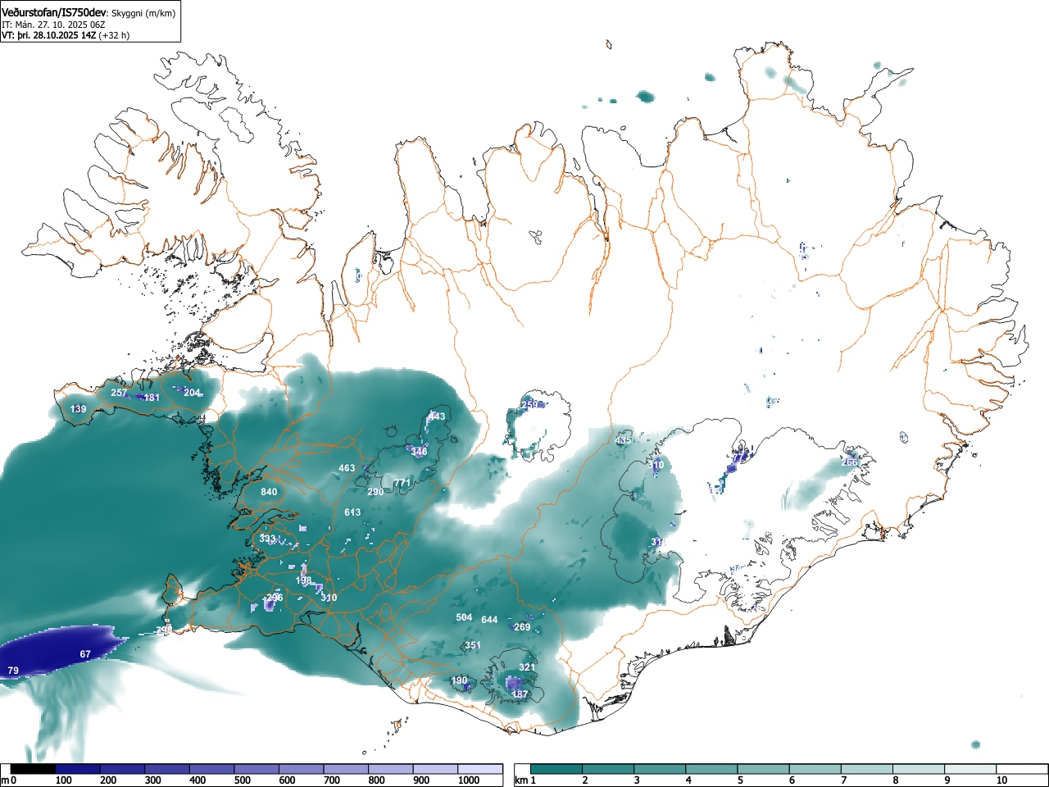Click the map value "443"
1049x787 pixels.
point(437,416)
